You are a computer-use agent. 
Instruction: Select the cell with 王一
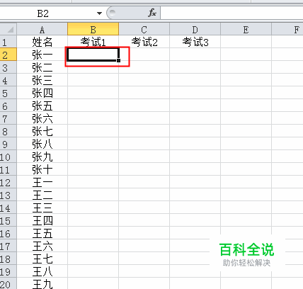click(x=42, y=182)
